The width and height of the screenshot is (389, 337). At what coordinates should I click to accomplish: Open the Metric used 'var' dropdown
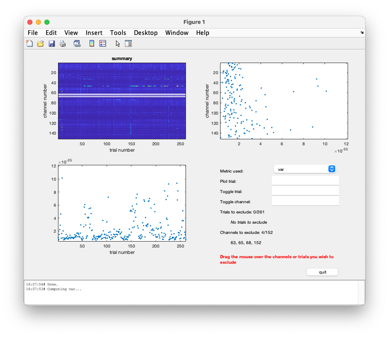click(305, 169)
